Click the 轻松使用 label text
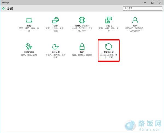 tap(55, 52)
